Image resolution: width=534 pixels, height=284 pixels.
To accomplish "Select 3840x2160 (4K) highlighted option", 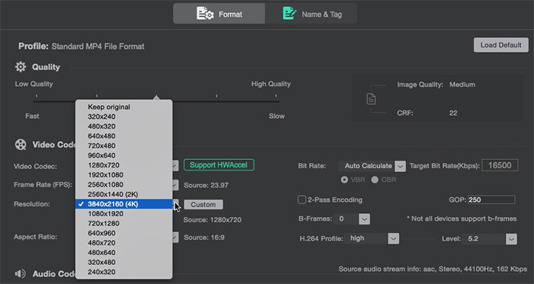I will (124, 204).
